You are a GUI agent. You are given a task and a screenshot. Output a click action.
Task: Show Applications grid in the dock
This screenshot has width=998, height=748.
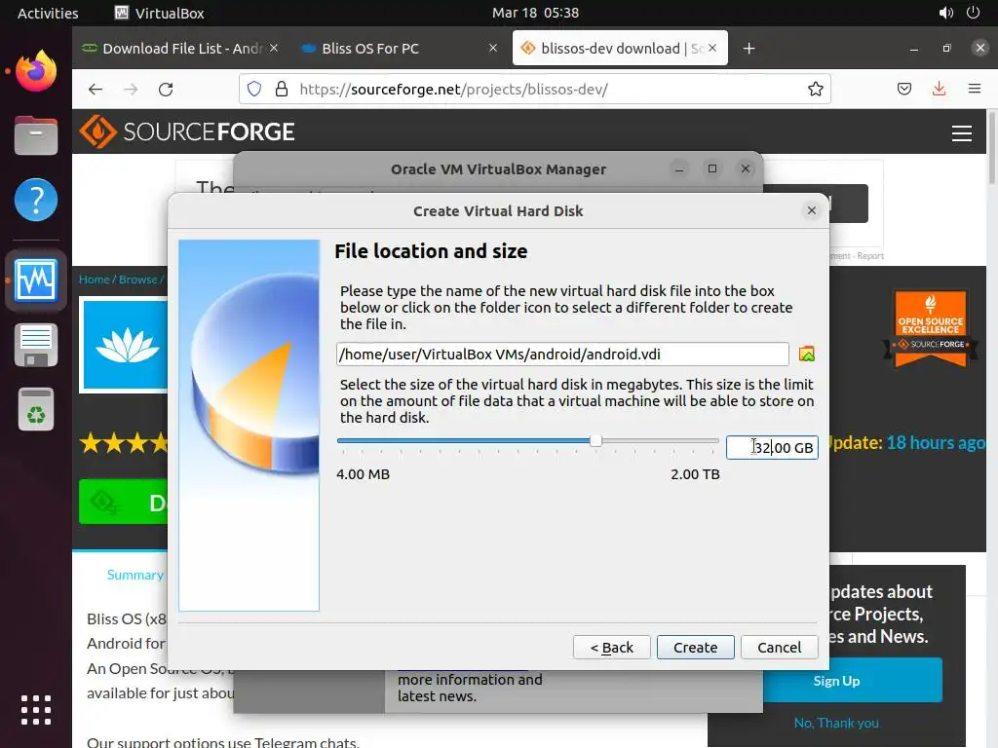pos(36,709)
